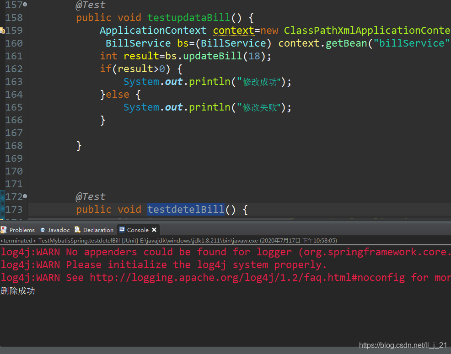This screenshot has height=354, width=451.
Task: Click BillService type on line 160
Action: (x=138, y=43)
